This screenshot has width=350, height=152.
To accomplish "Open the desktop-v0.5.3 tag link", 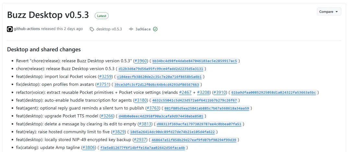I will pyautogui.click(x=109, y=29).
